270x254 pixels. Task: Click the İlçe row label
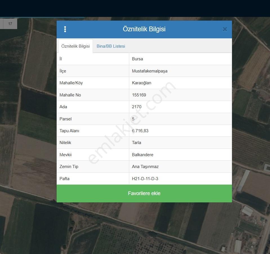tap(63, 71)
